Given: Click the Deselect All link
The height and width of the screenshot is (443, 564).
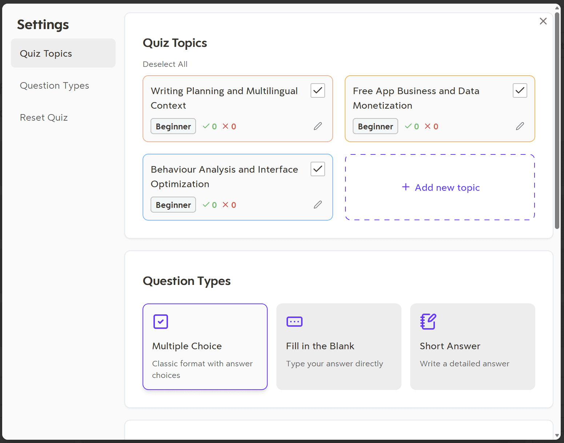Looking at the screenshot, I should coord(165,64).
